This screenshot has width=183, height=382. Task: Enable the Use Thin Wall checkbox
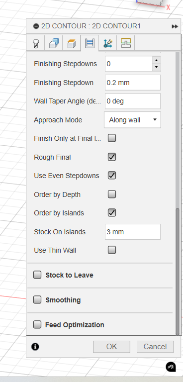point(112,250)
